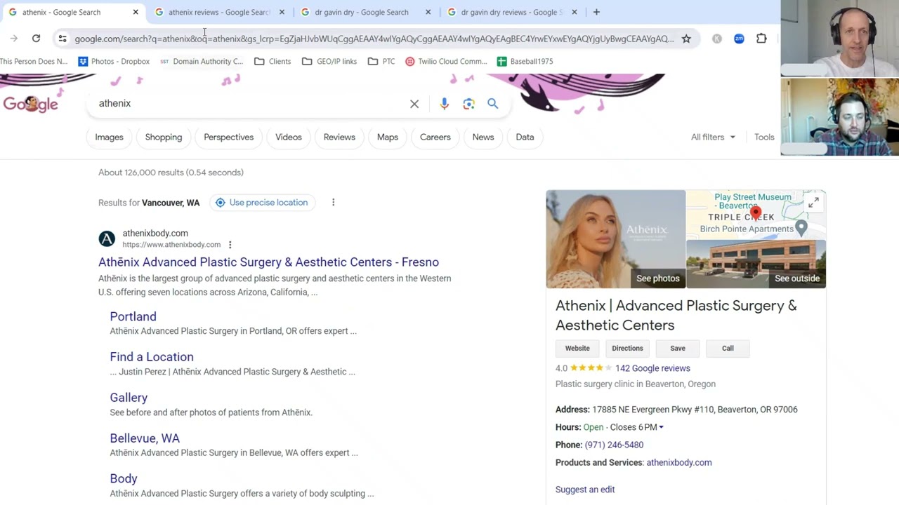Screen dimensions: 899x505
Task: Open athenixbody.com Products and Services link
Action: [679, 463]
